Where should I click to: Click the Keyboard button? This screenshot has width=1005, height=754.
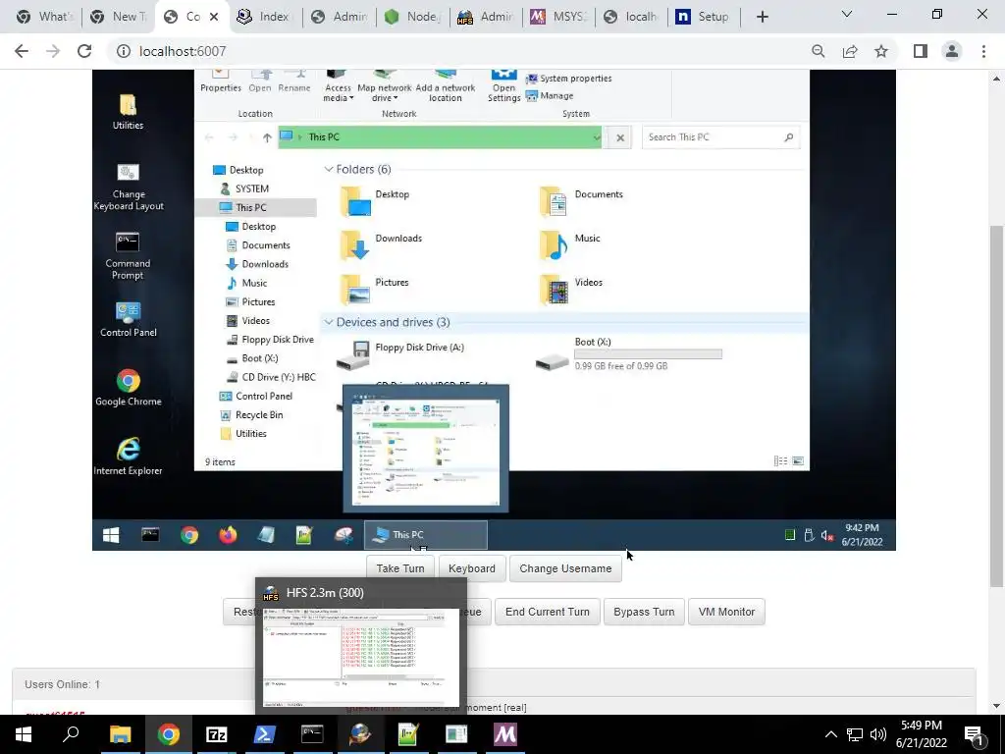(x=472, y=568)
